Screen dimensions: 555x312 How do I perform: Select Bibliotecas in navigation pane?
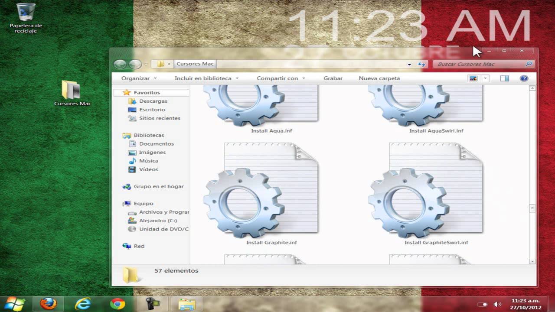(149, 135)
